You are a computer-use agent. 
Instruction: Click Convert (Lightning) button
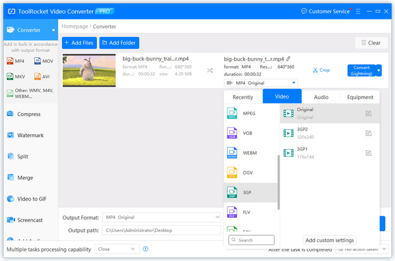pyautogui.click(x=361, y=70)
